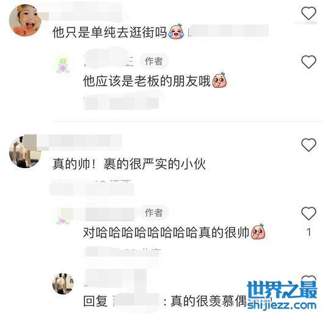Viewport: 323px width, 314px height.
Task: Select the reply text 他应该是老板的朋友哦
Action: 147,81
